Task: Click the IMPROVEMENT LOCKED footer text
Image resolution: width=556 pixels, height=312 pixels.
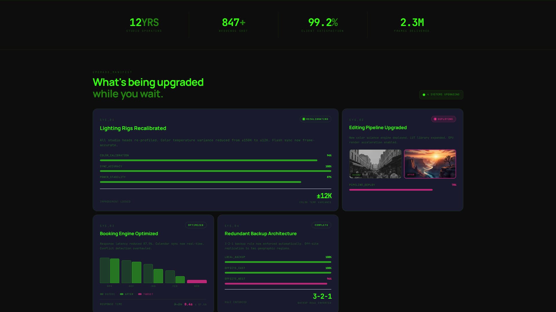Action: pyautogui.click(x=115, y=202)
